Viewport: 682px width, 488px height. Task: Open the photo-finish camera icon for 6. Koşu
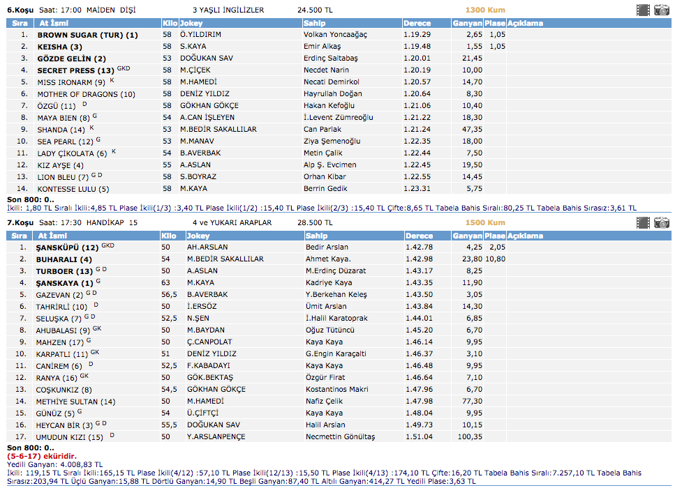(661, 10)
